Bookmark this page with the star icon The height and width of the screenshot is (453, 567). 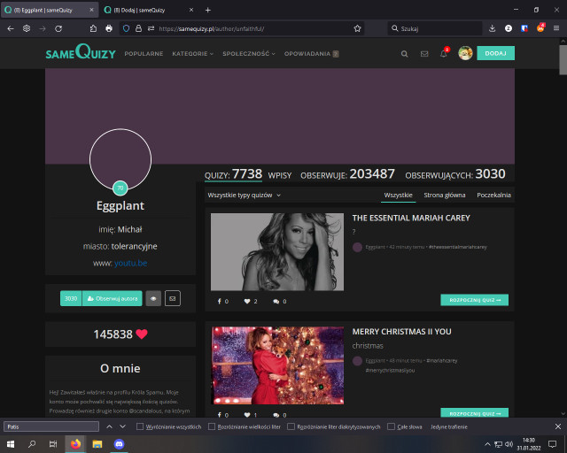(358, 28)
